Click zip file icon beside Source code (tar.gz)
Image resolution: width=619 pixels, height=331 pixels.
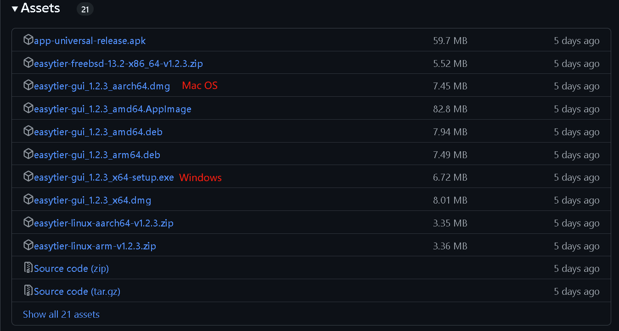(x=28, y=291)
